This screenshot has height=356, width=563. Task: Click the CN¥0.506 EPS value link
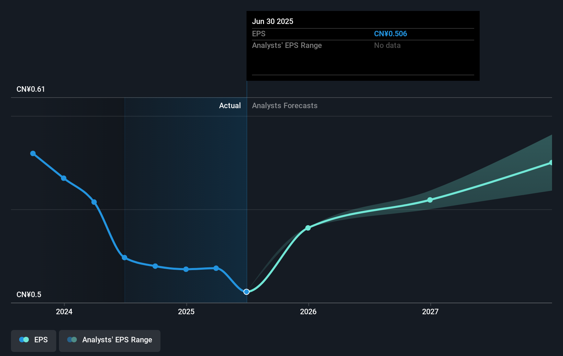click(x=391, y=34)
